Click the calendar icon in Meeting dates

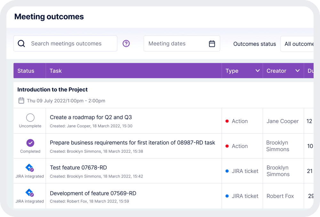point(212,44)
